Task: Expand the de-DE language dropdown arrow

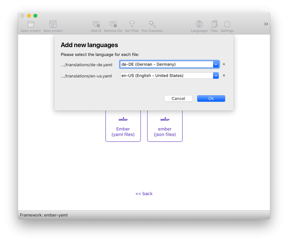Action: pos(216,64)
